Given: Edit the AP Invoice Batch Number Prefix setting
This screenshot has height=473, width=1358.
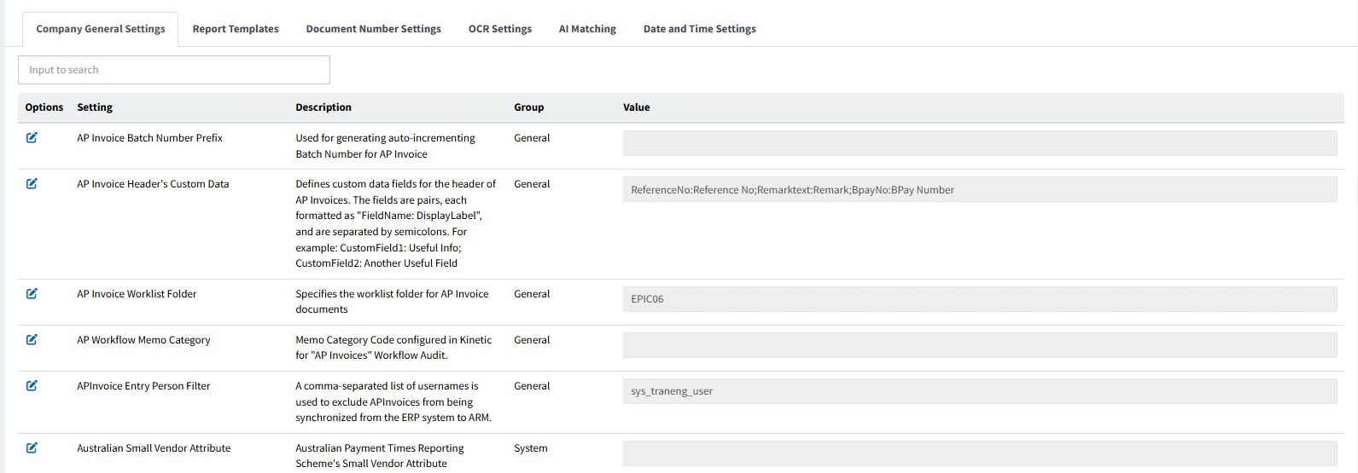Looking at the screenshot, I should (x=32, y=138).
